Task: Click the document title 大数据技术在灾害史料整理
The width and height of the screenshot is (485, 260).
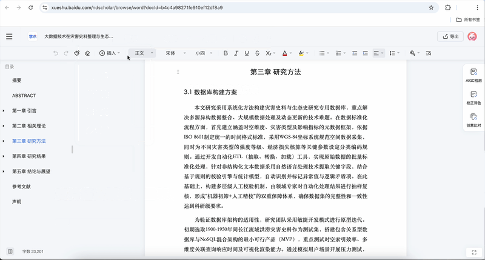Action: pos(79,36)
